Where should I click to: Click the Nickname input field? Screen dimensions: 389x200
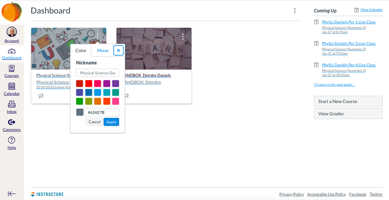[97, 73]
